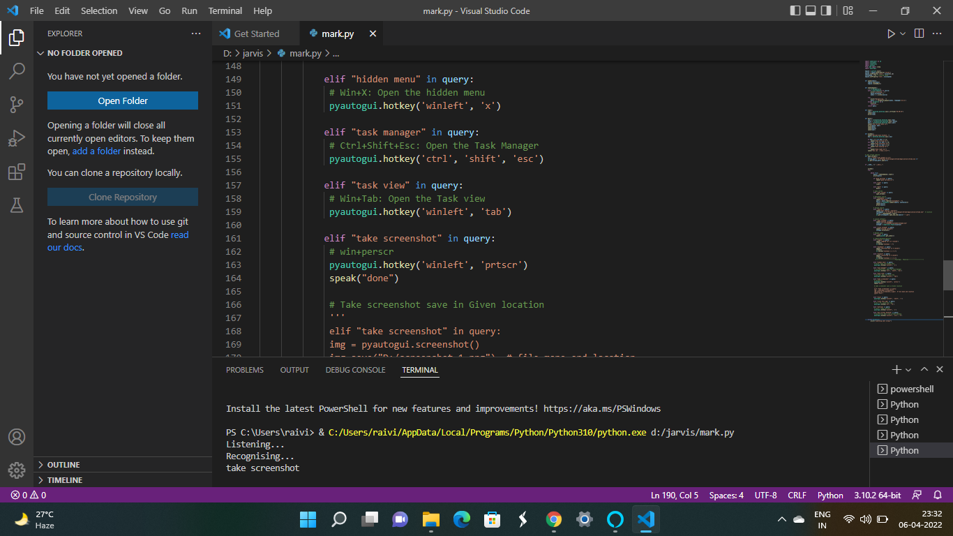The width and height of the screenshot is (953, 536).
Task: Open the Run and Debug view
Action: (x=17, y=138)
